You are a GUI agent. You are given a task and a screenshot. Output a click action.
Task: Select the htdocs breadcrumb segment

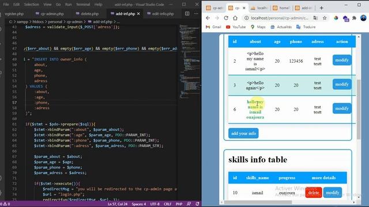point(38,22)
